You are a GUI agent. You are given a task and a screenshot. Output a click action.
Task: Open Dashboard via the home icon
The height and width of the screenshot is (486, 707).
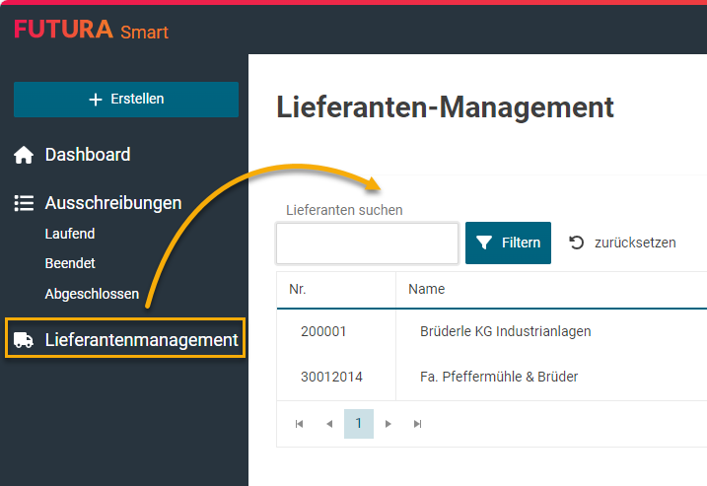click(x=24, y=155)
